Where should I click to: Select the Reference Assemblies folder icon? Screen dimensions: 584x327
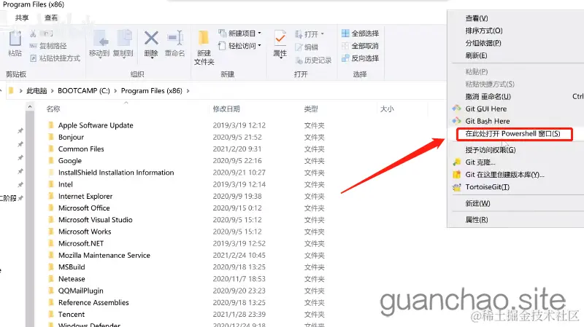click(51, 302)
